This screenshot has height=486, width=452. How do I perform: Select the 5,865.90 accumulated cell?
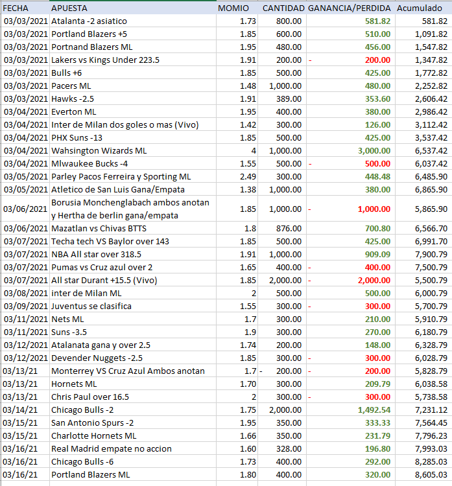click(423, 209)
